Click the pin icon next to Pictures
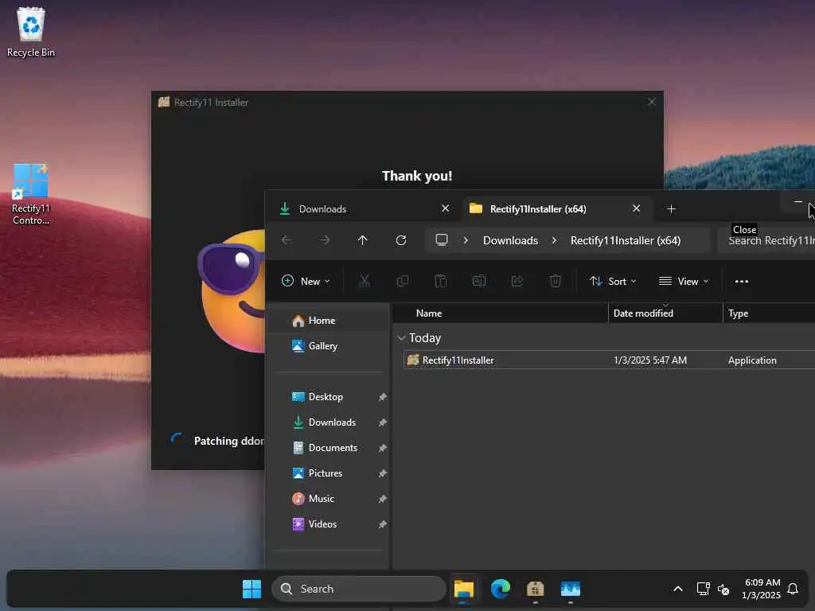This screenshot has height=611, width=815. tap(383, 473)
